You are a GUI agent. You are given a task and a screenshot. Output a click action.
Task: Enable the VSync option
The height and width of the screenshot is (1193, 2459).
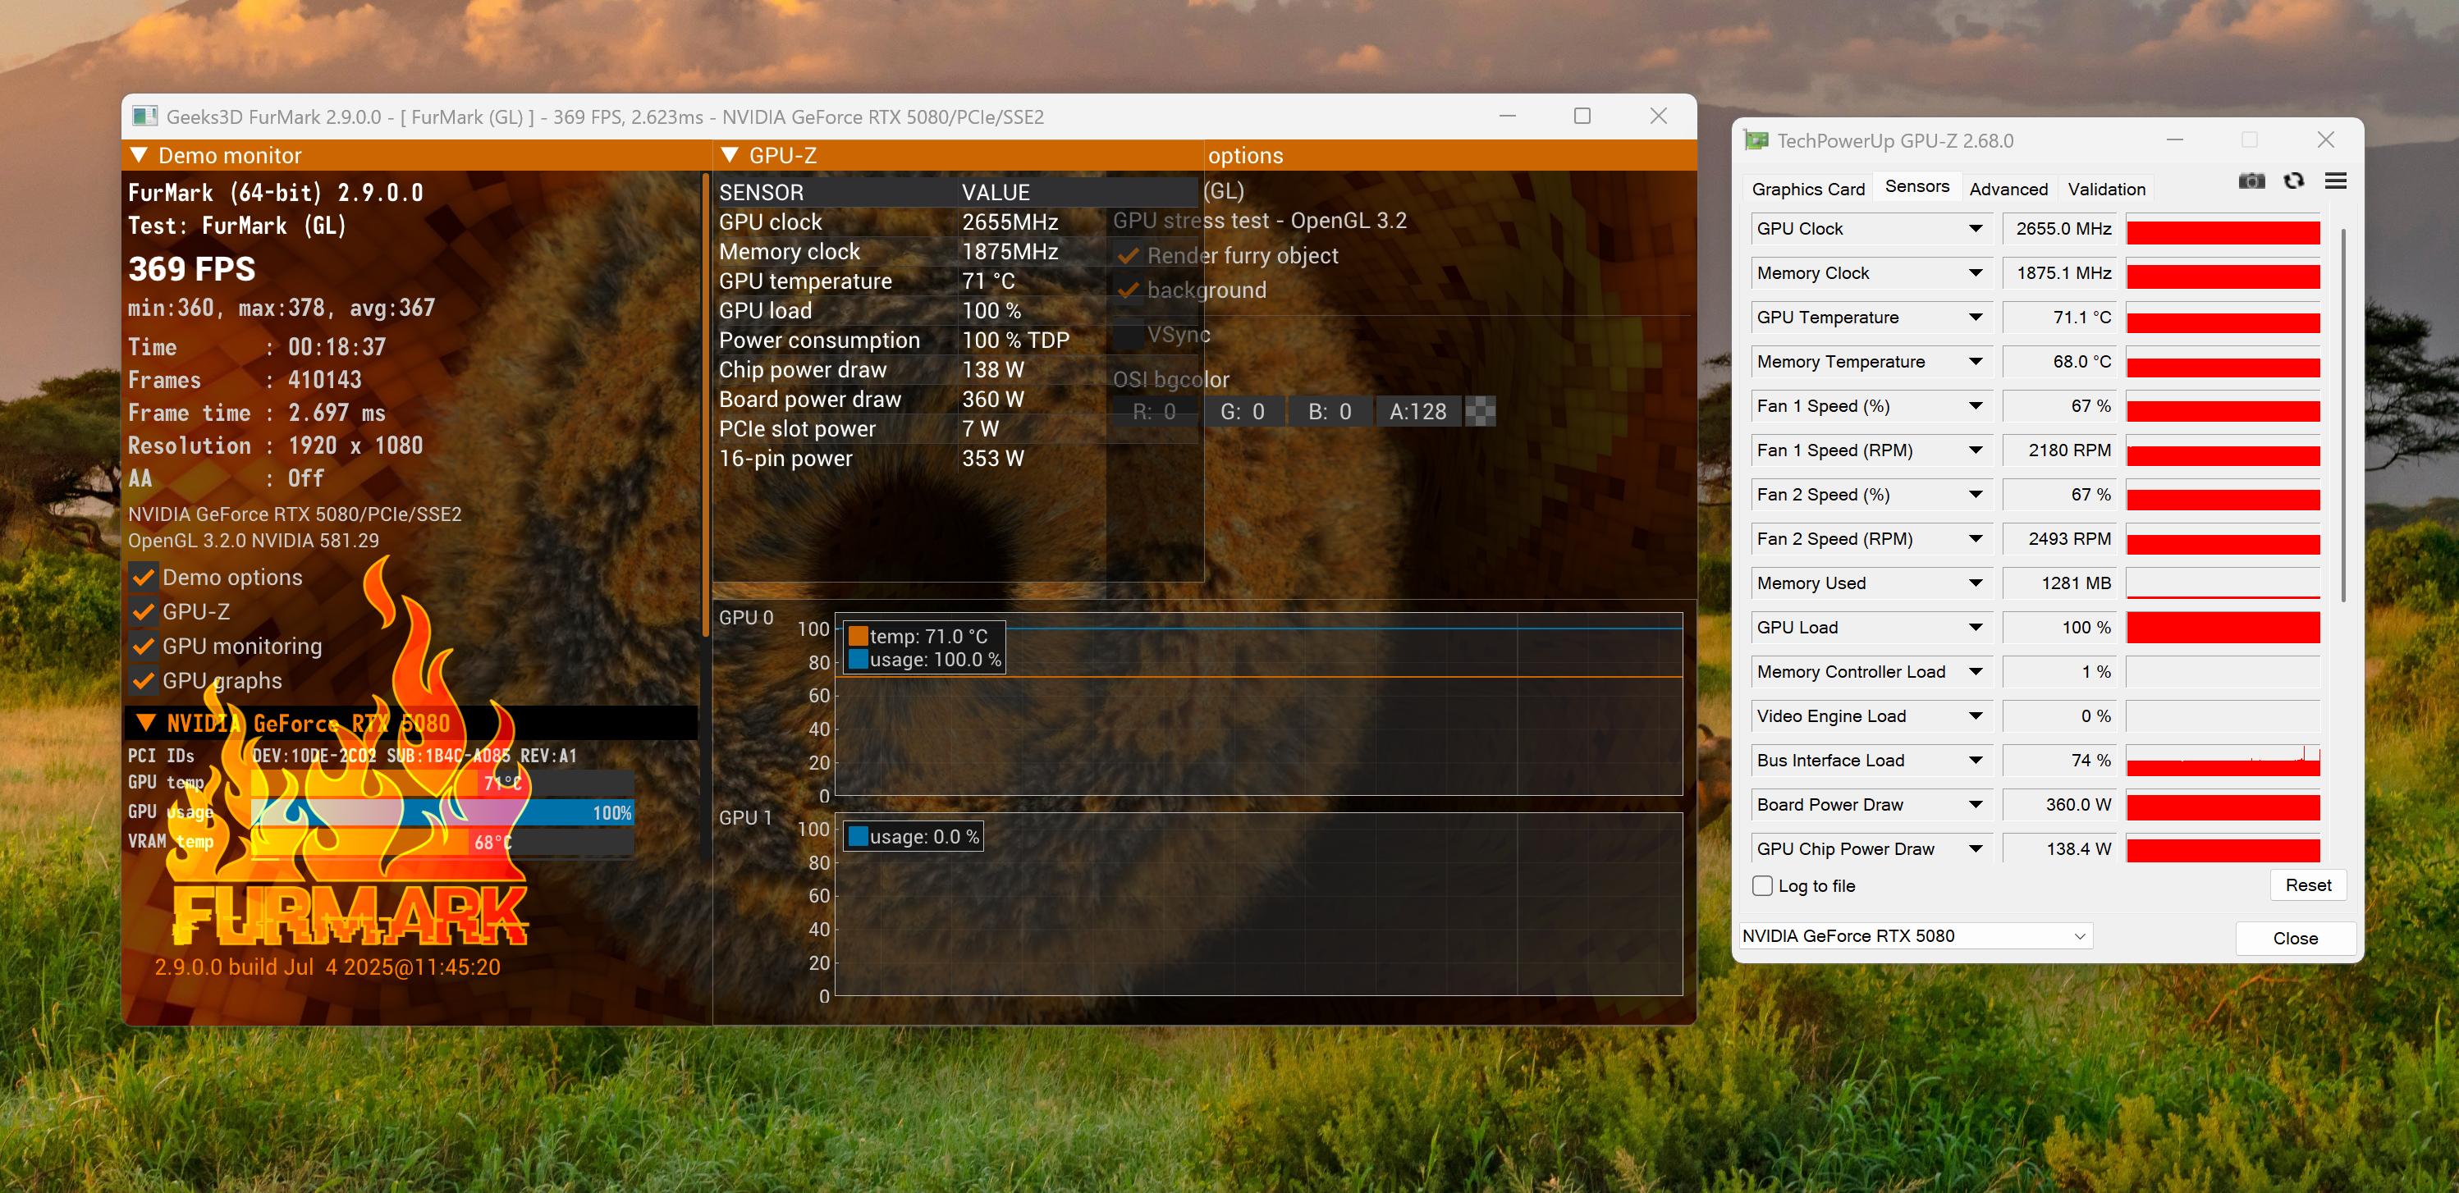1129,335
